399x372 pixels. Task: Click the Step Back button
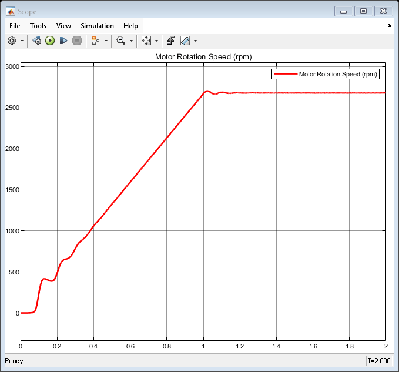click(36, 41)
